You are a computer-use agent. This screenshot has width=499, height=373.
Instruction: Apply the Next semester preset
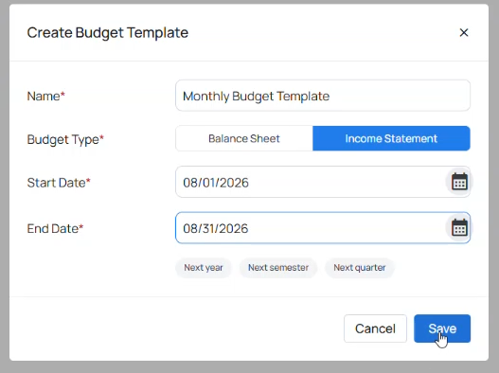tap(278, 268)
